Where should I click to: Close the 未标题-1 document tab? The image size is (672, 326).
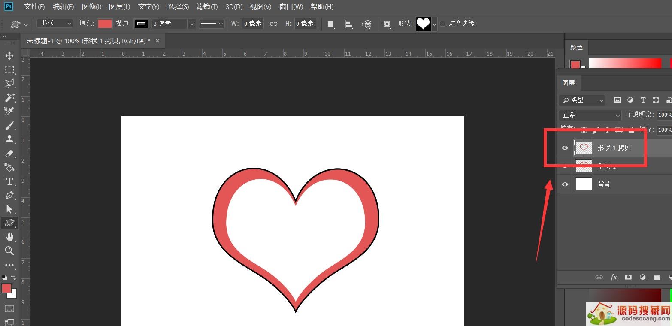click(x=157, y=41)
